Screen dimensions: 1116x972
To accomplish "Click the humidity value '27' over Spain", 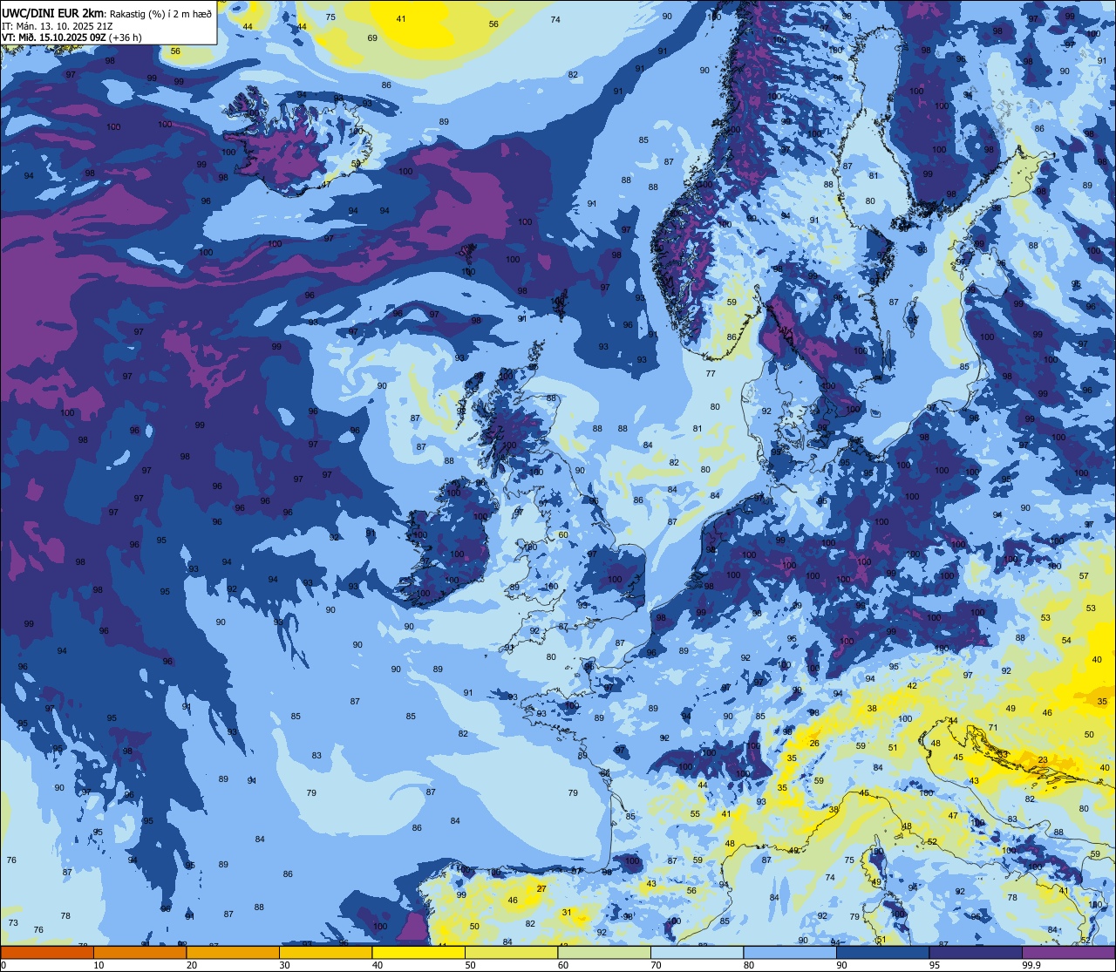I will (x=541, y=888).
